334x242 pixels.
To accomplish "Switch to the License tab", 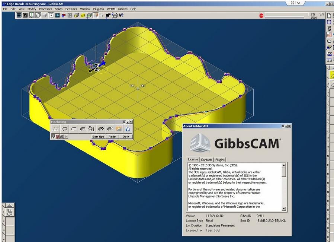I will [193, 159].
